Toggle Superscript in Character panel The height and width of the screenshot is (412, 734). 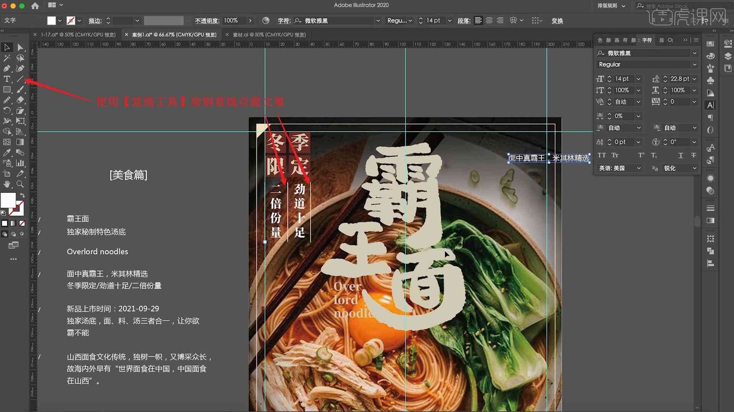[641, 155]
